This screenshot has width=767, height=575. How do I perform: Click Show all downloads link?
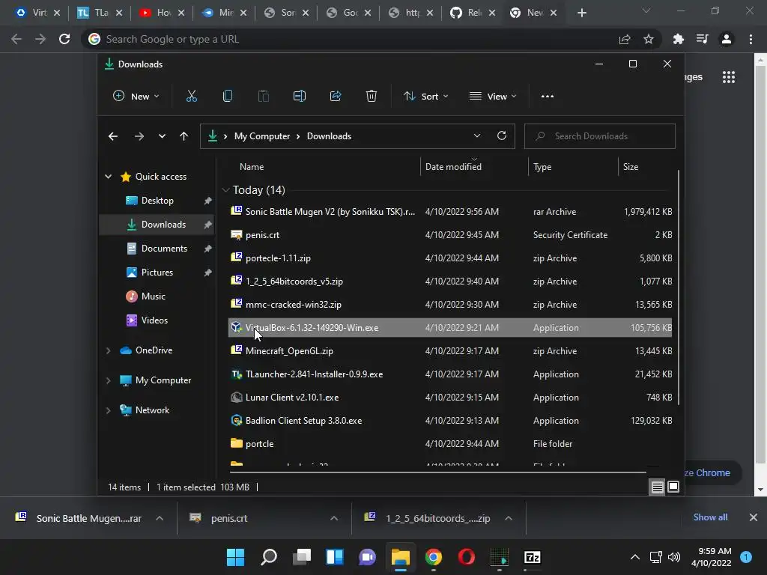pos(710,517)
